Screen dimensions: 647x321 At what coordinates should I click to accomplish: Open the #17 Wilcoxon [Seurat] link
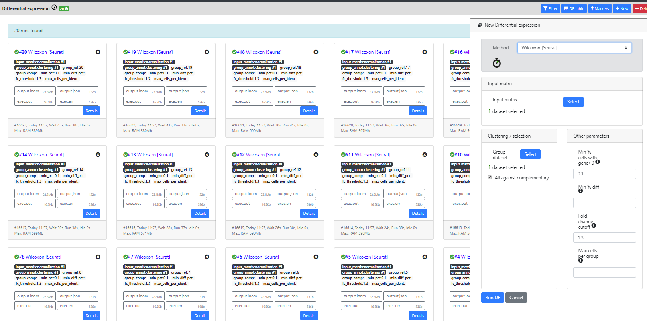point(368,52)
